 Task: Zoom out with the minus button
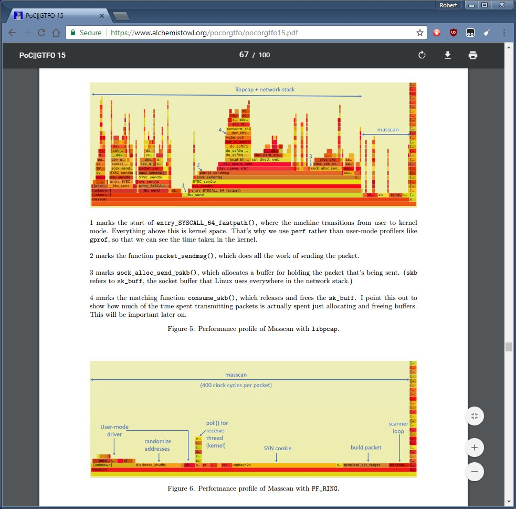474,472
